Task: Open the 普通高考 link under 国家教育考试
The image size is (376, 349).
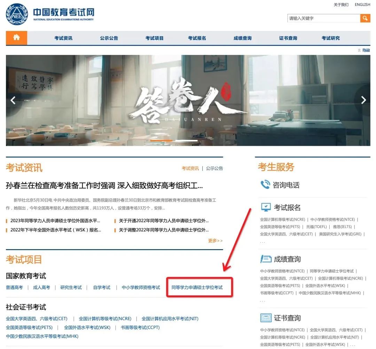Action: tap(15, 287)
